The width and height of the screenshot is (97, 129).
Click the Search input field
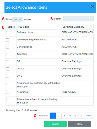(x=79, y=19)
